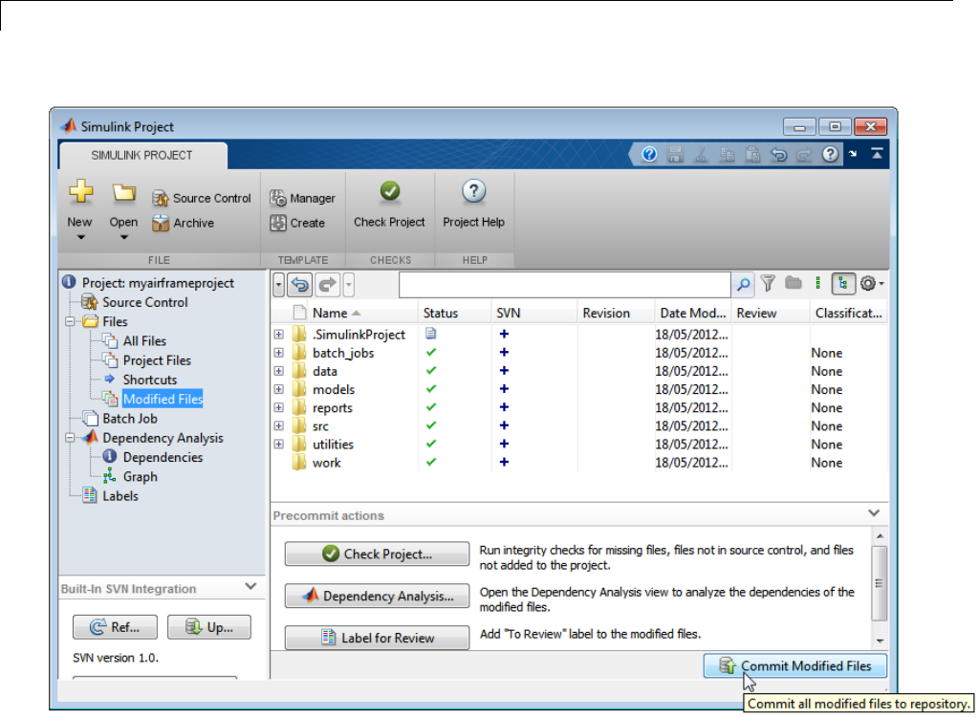
Task: Expand the utilities folder
Action: 279,445
